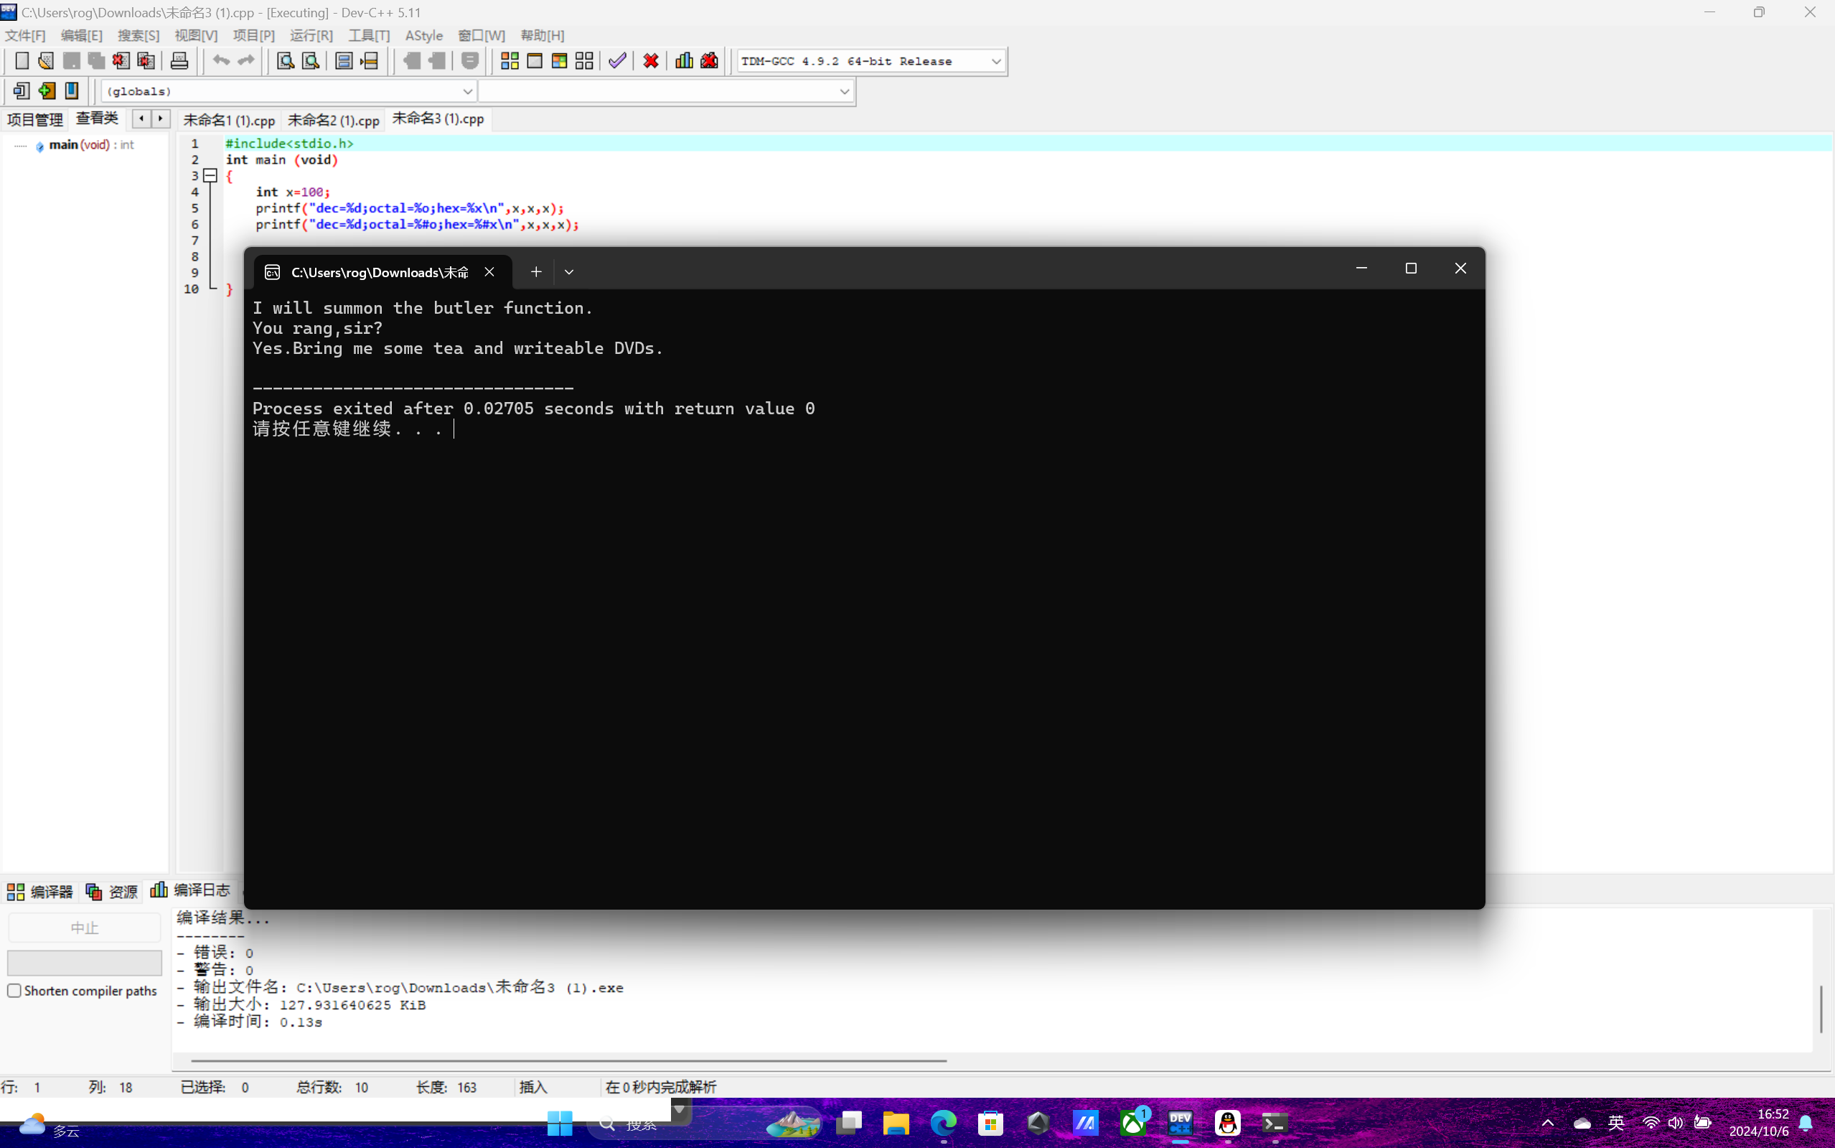Expand the (globals) scope dropdown

[x=467, y=91]
